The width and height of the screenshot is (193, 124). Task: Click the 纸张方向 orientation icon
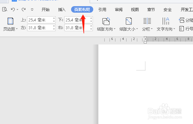pos(106,21)
